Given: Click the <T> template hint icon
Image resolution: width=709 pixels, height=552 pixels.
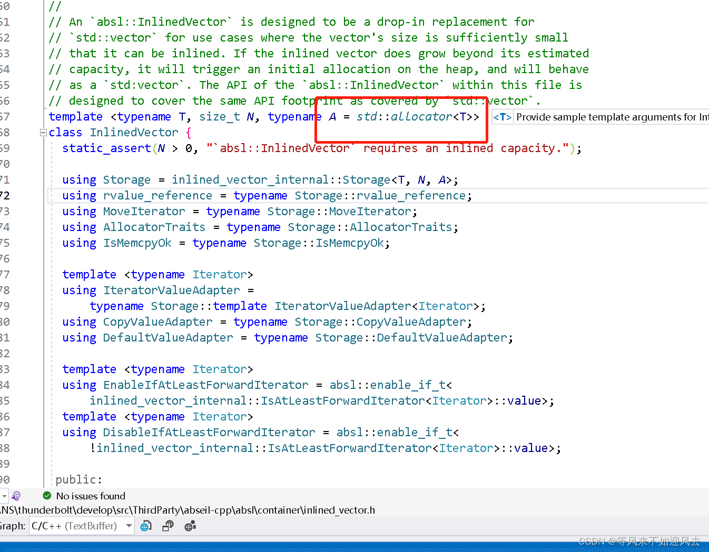Looking at the screenshot, I should tap(502, 117).
